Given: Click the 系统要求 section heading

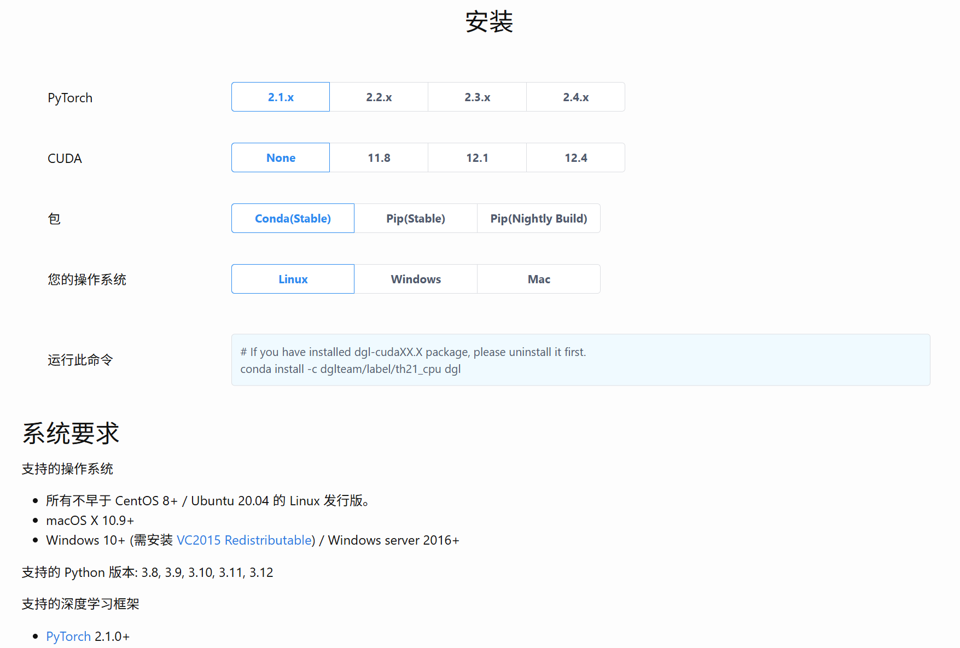Looking at the screenshot, I should coord(71,434).
